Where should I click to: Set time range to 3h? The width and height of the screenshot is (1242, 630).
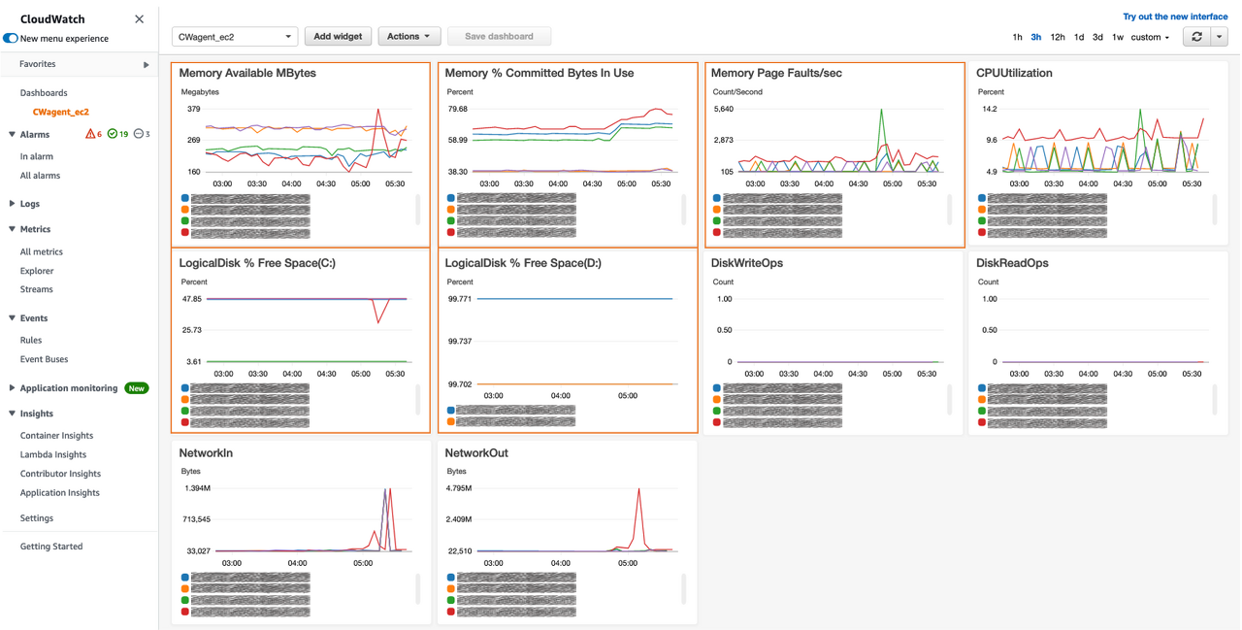point(1036,37)
